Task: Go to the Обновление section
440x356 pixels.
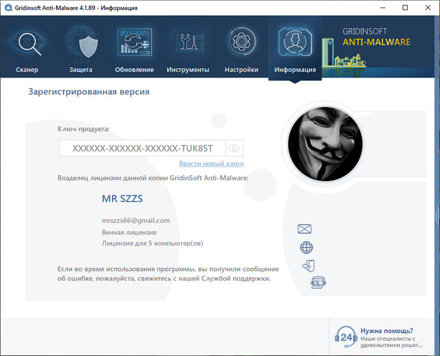Action: (x=135, y=47)
